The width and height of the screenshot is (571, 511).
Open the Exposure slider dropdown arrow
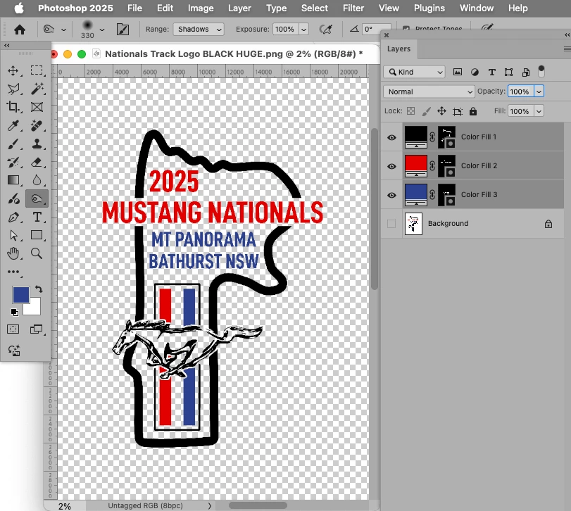click(303, 29)
